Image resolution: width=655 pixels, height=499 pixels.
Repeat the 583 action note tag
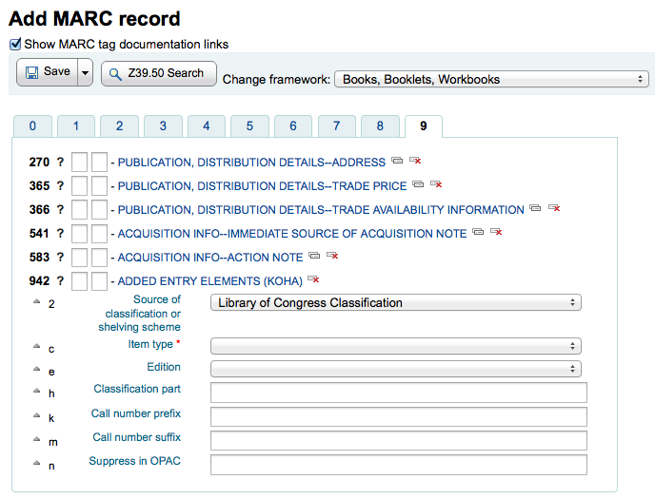314,257
